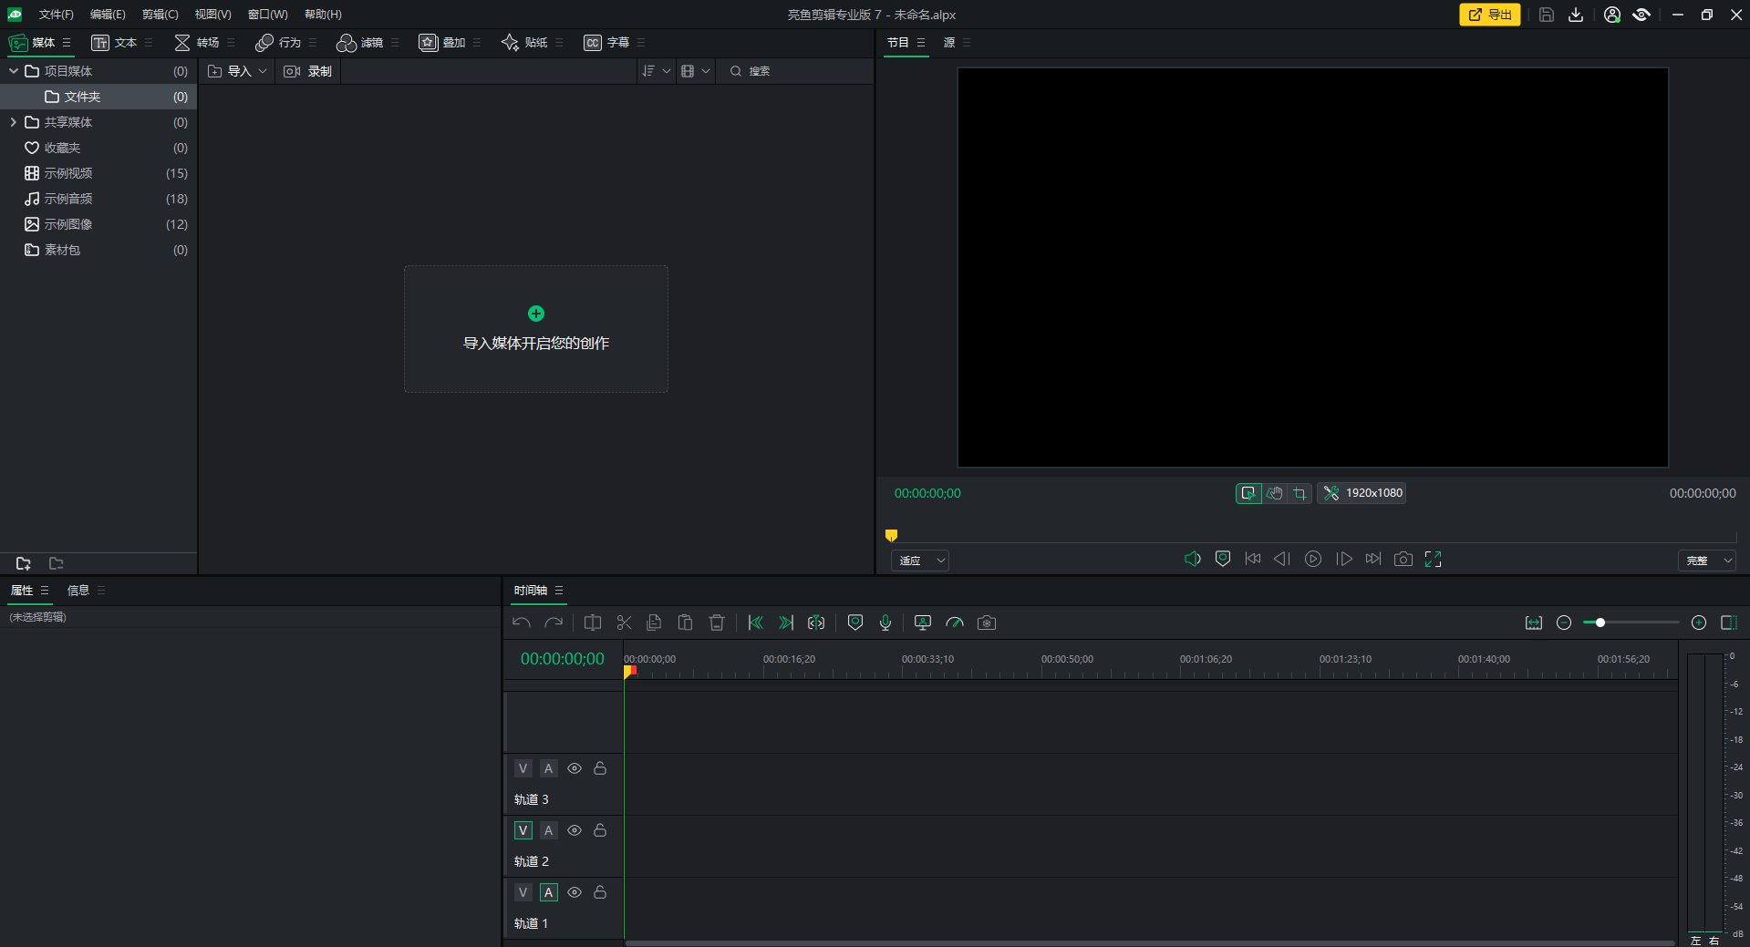This screenshot has width=1750, height=947.
Task: Hide track 3 using its eye icon
Action: [x=575, y=768]
